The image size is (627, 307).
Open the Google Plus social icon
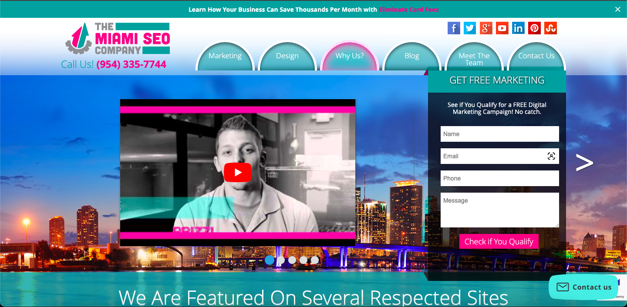coord(486,28)
